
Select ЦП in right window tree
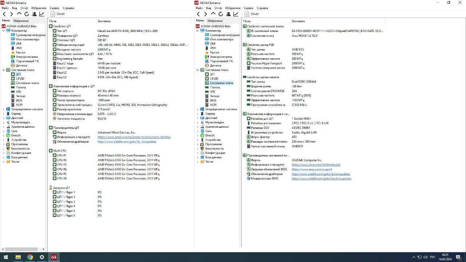point(212,74)
